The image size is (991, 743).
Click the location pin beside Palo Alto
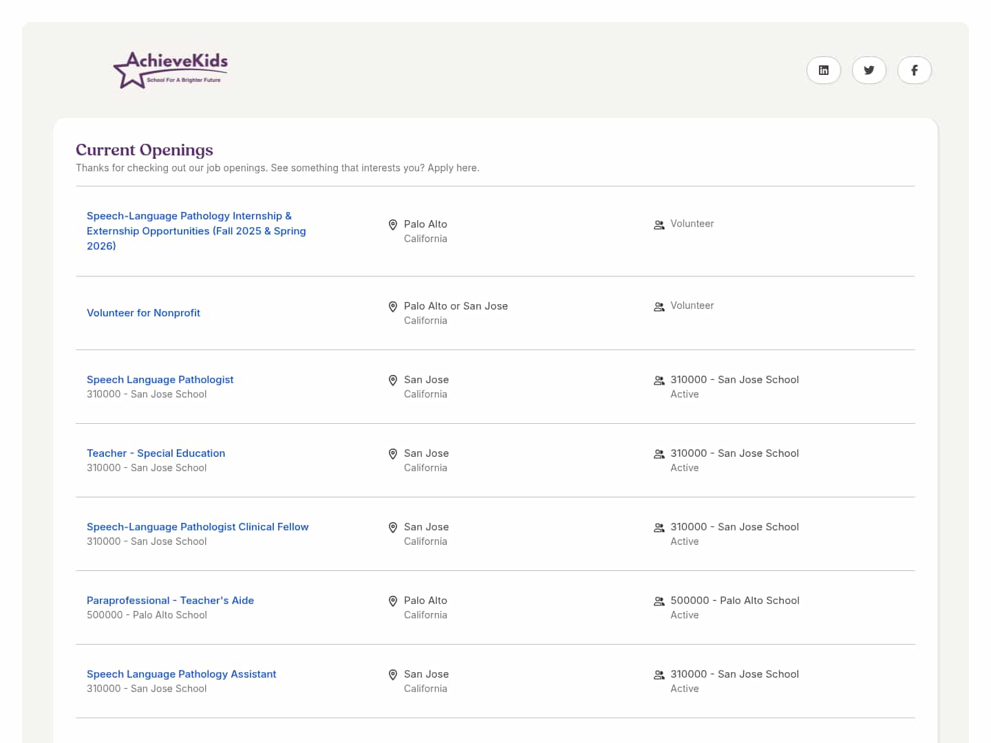coord(392,224)
